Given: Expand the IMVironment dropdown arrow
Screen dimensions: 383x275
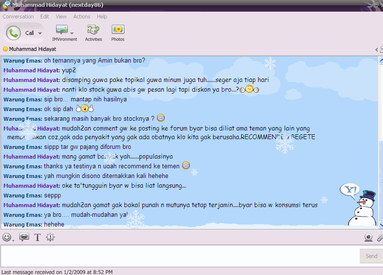Looking at the screenshot, I should pyautogui.click(x=72, y=33).
